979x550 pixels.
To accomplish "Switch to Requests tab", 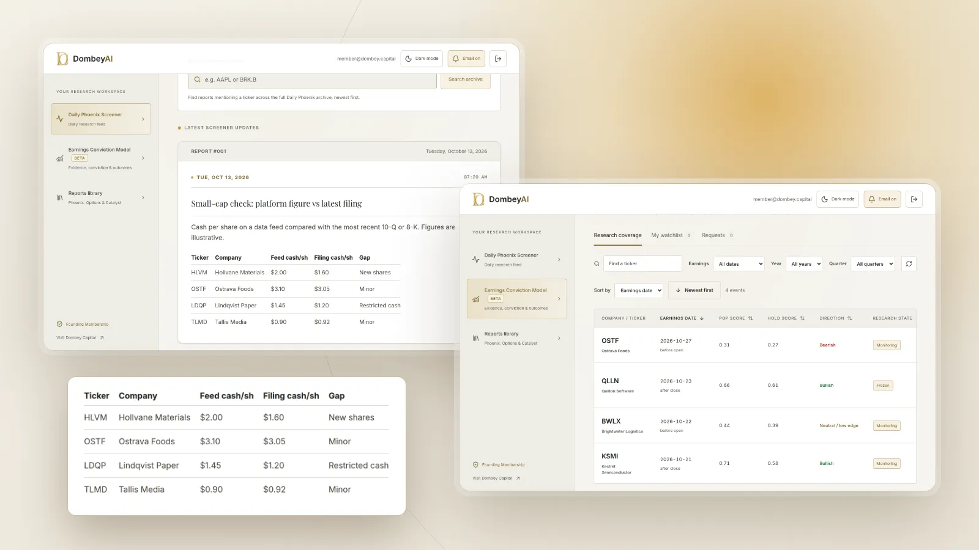I will pos(717,235).
